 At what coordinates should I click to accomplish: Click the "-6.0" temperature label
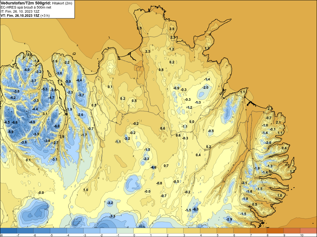tap(57, 126)
